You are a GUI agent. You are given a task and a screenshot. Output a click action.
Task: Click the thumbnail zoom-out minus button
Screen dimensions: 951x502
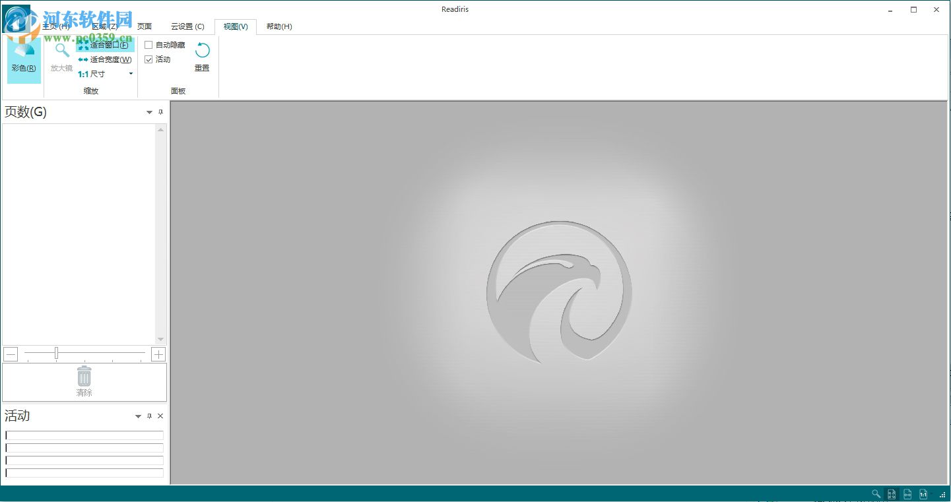point(11,354)
